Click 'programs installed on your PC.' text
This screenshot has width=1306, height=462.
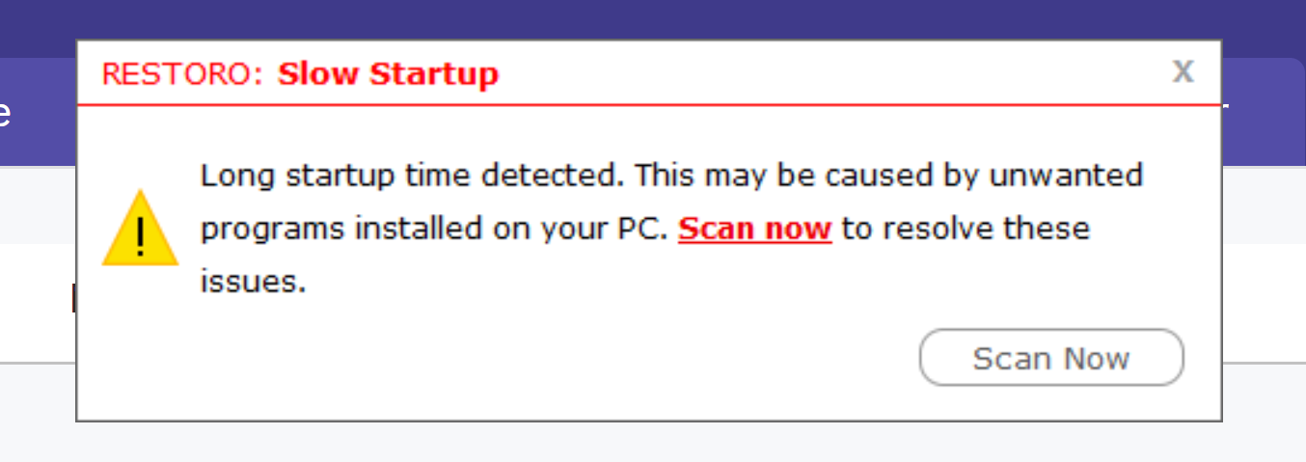(x=434, y=230)
